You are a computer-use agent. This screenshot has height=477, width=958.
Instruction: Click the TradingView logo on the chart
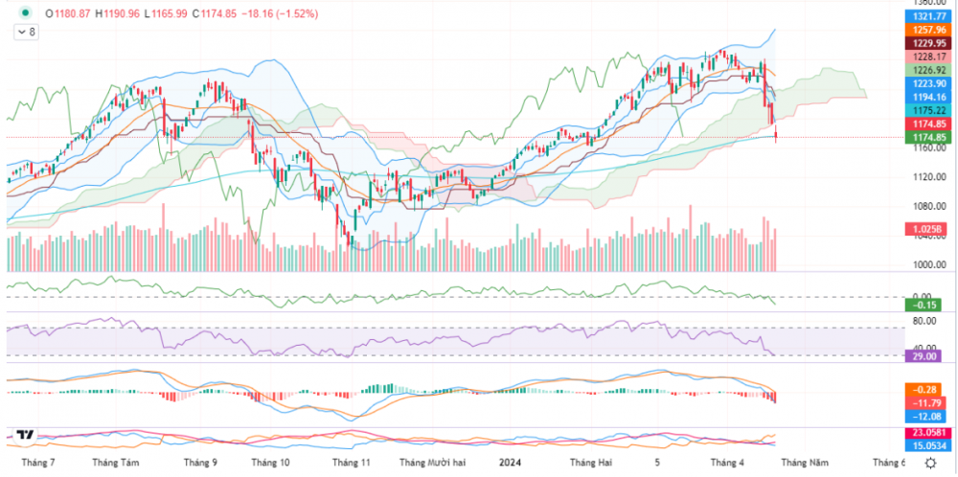(x=26, y=435)
